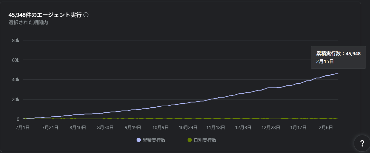Click the 選択された期間内 subtitle text
The height and width of the screenshot is (153, 370).
click(x=28, y=23)
